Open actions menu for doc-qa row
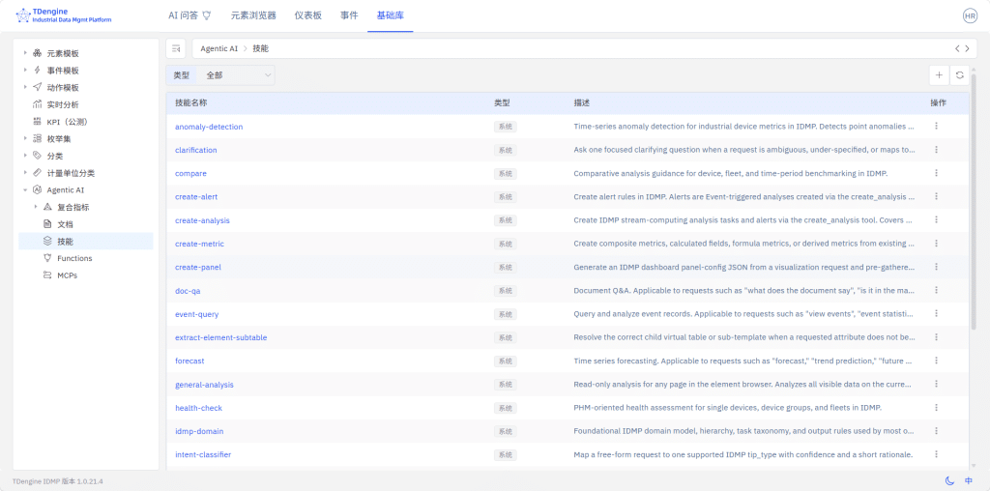 click(x=936, y=290)
